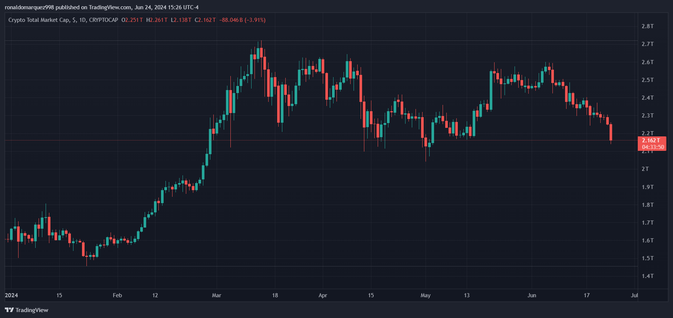The image size is (673, 318).
Task: Click the close value C2.162 T
Action: (205, 20)
